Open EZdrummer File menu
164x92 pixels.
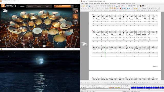[1, 3]
